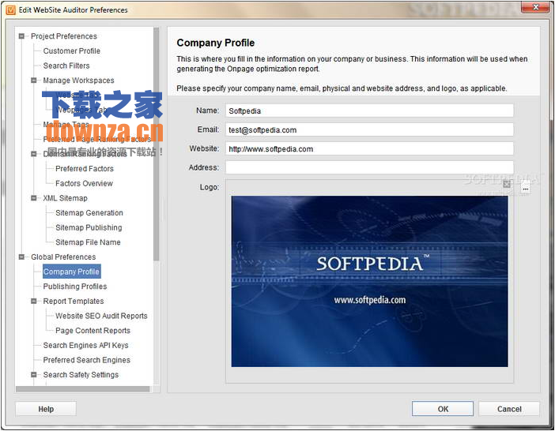Select Project Preferences tree item

click(64, 36)
